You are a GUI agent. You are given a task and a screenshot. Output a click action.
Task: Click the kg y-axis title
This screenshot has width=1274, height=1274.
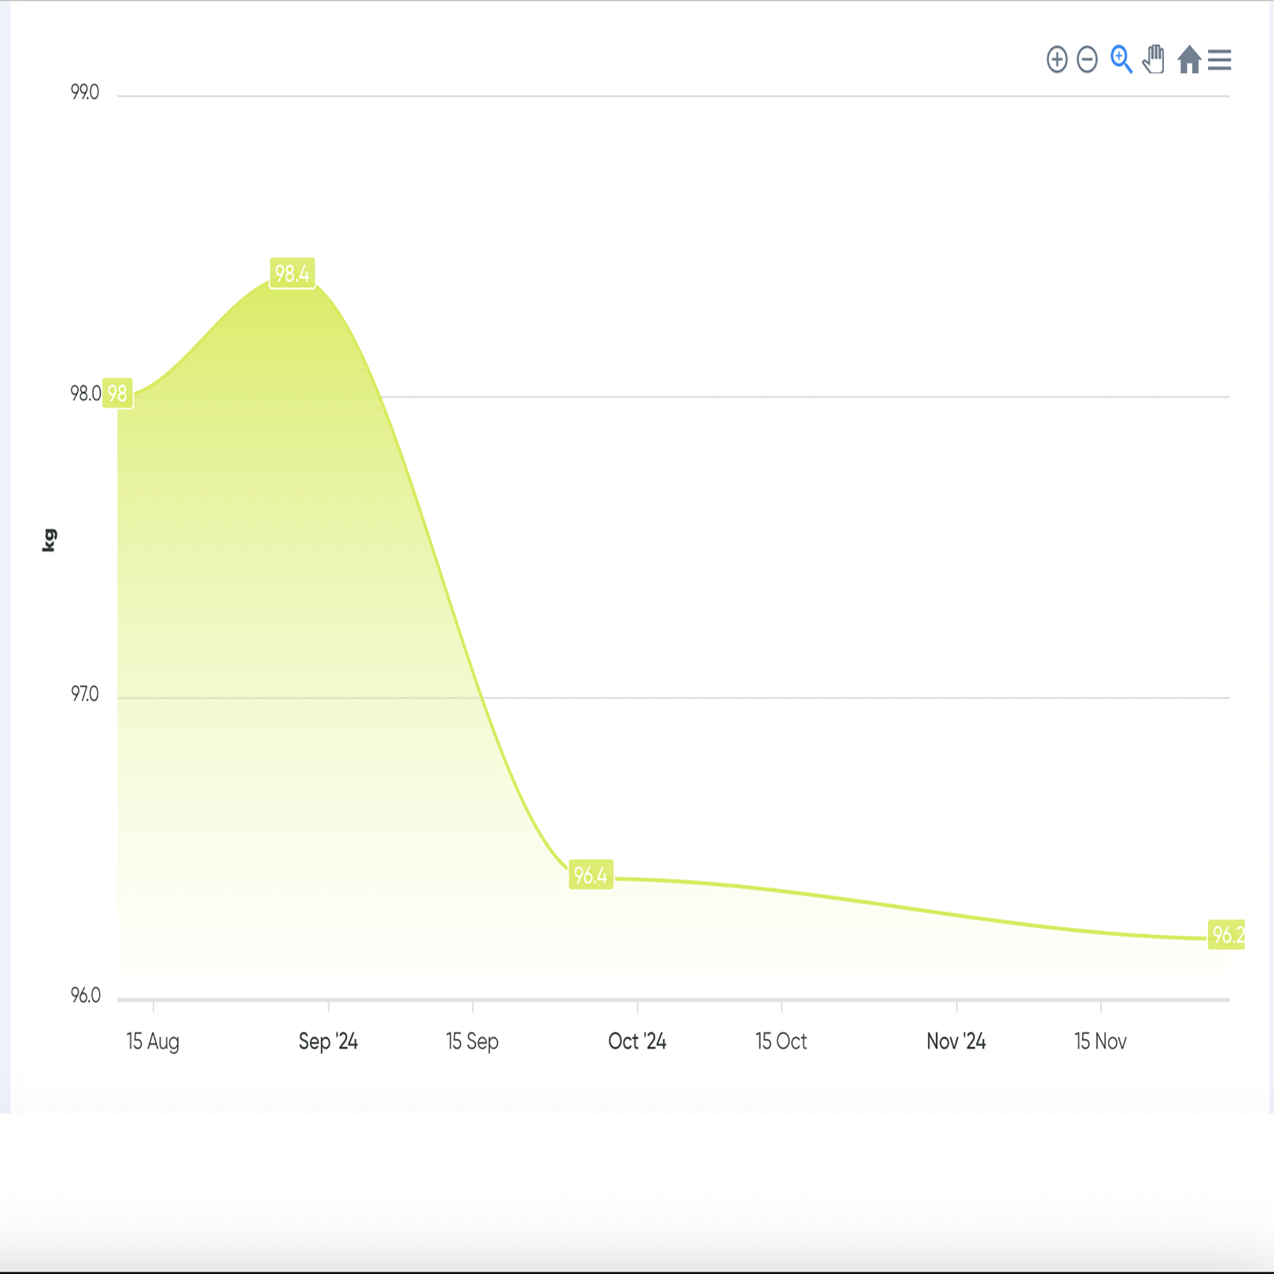49,540
